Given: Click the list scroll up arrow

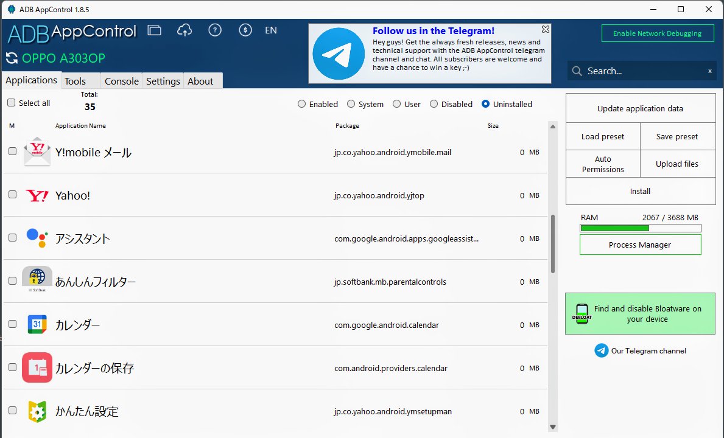Looking at the screenshot, I should (553, 127).
